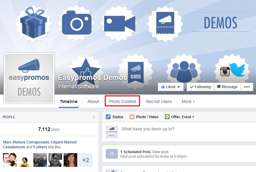This screenshot has width=256, height=172.
Task: Click the Easypromos Demos page name
Action: tap(92, 77)
